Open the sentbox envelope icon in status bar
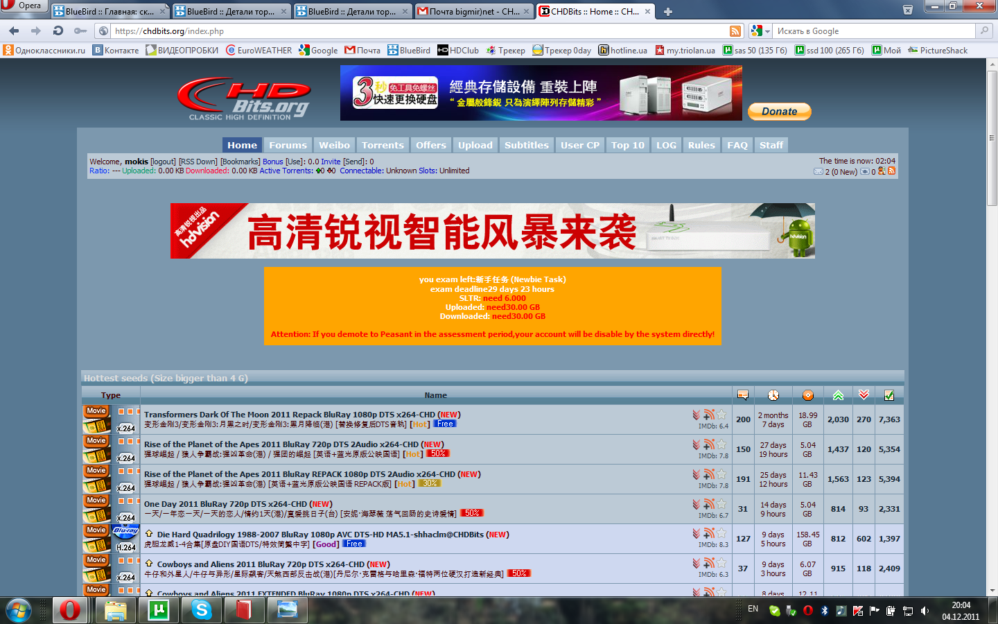Image resolution: width=998 pixels, height=624 pixels. coord(865,171)
